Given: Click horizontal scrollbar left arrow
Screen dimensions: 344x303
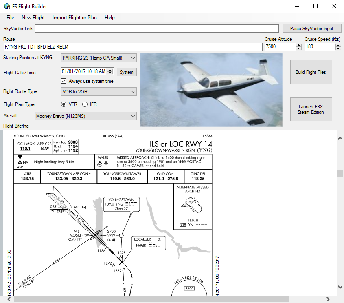Looking at the screenshot, I should (9, 299).
